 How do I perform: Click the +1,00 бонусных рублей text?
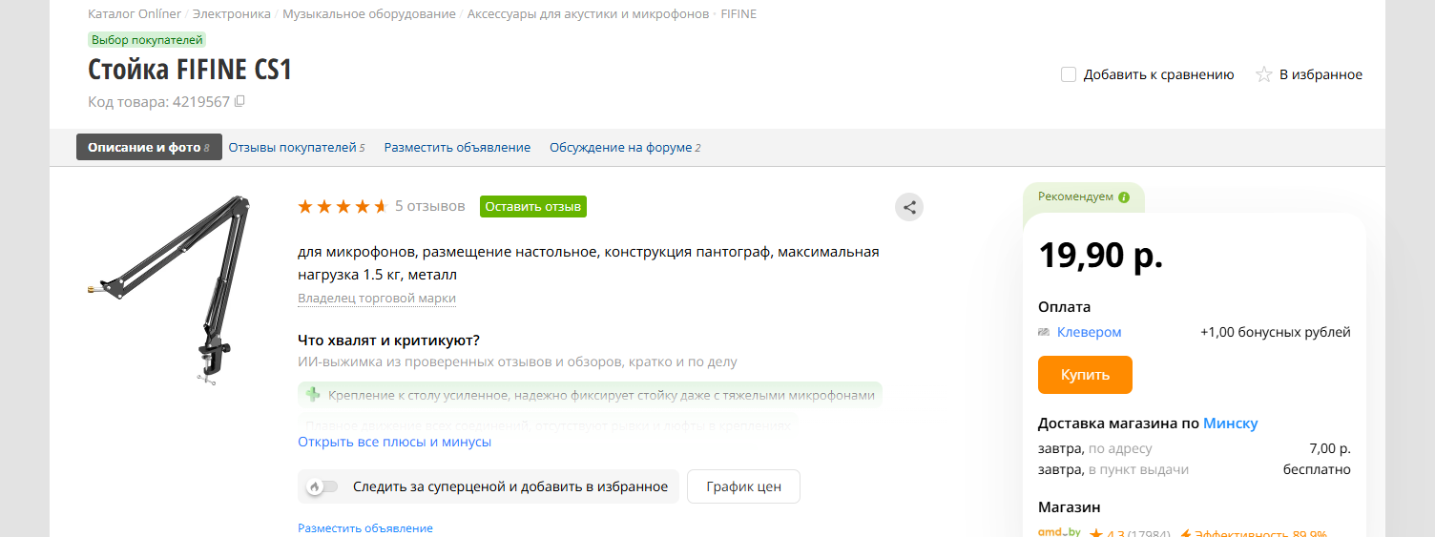coord(1276,332)
